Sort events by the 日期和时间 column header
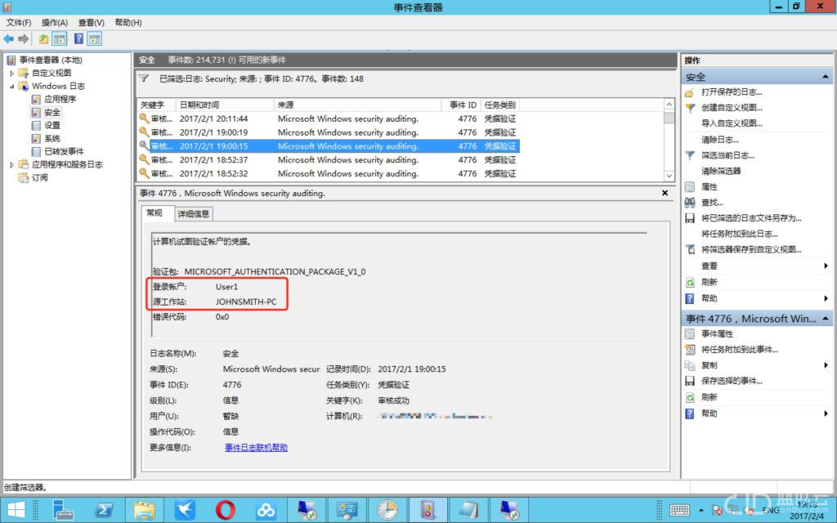 click(226, 105)
